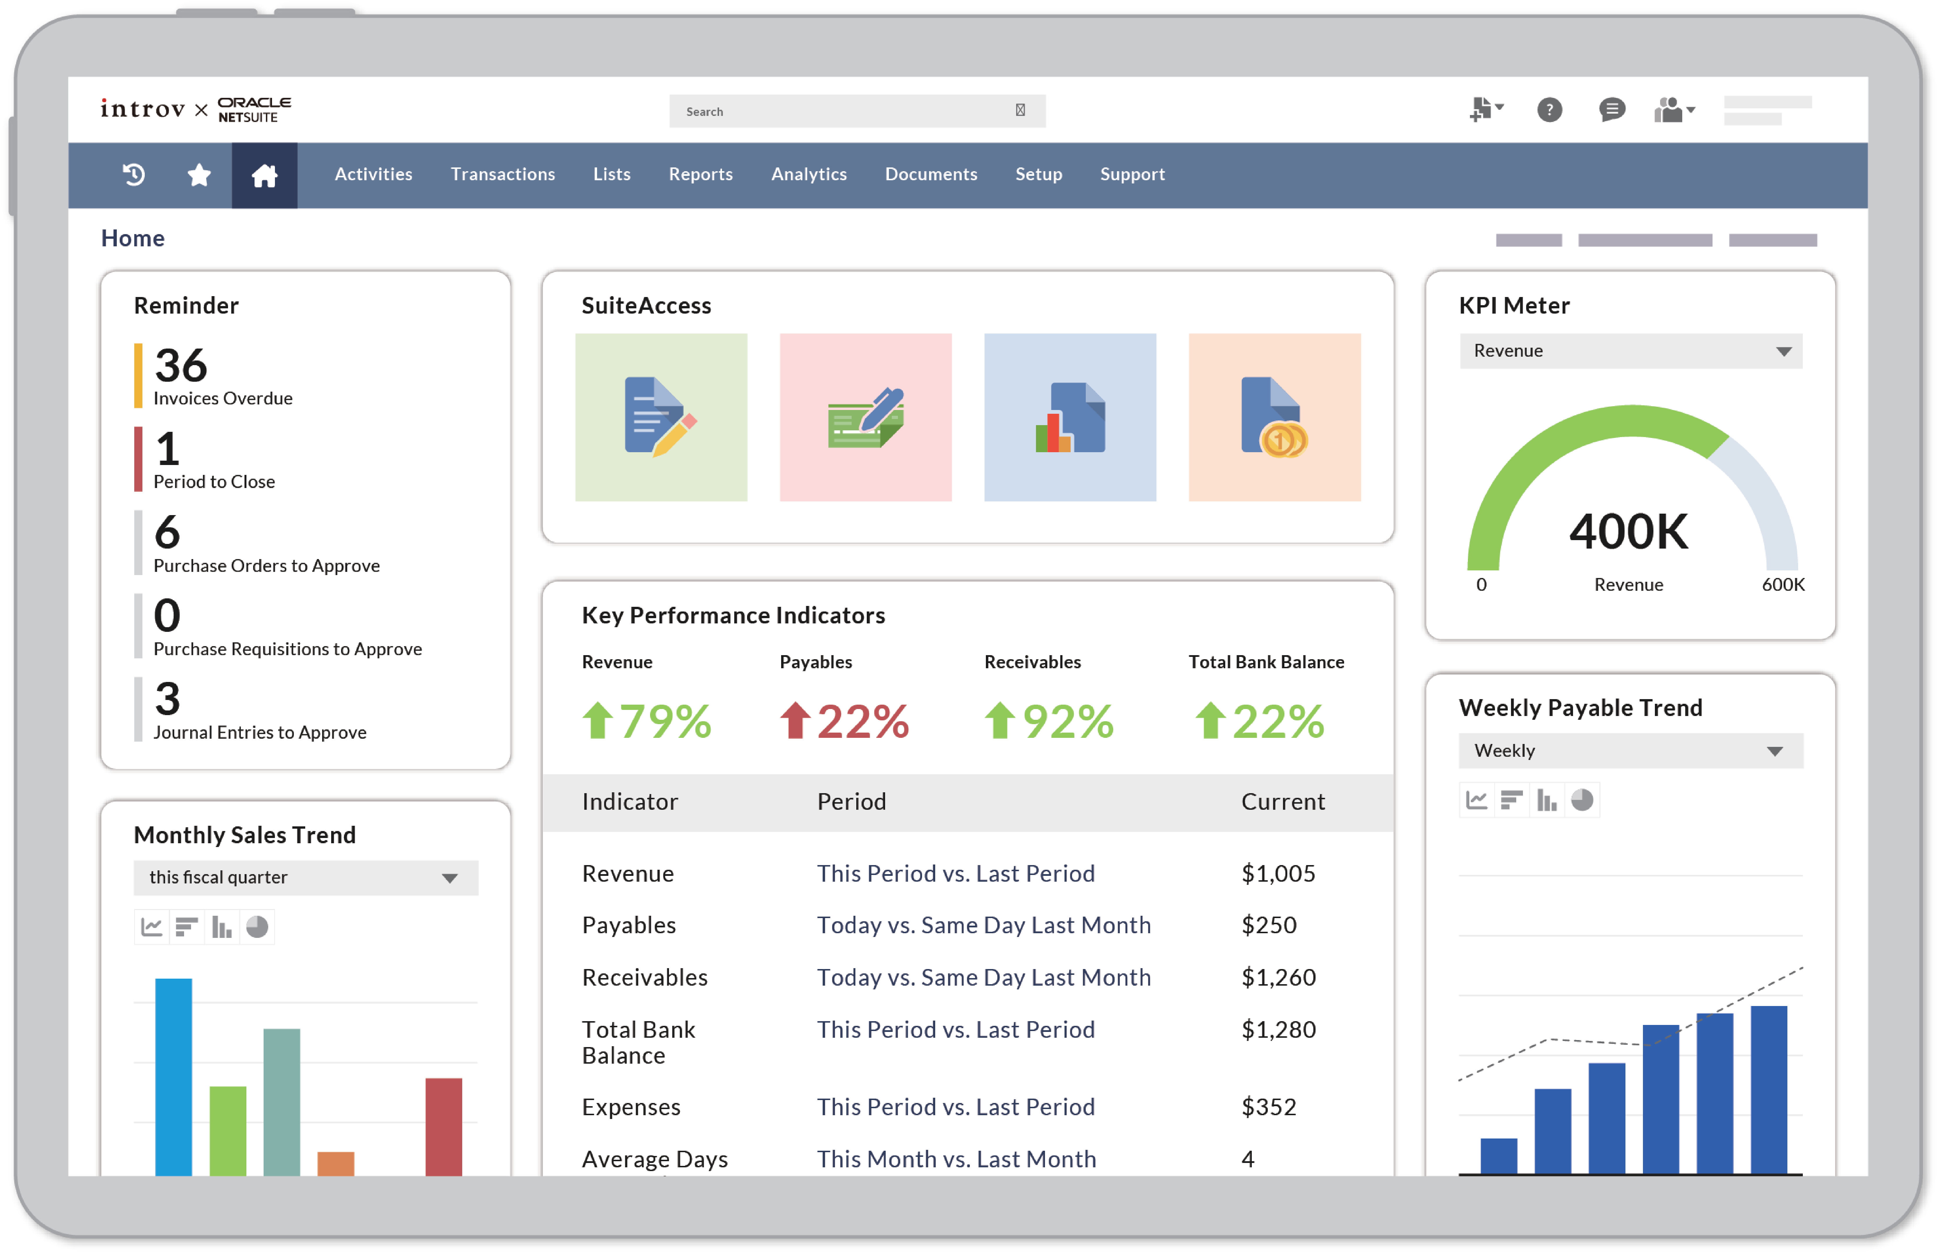The height and width of the screenshot is (1257, 1940).
Task: Open This Period vs. Last Period for Revenue
Action: (x=955, y=873)
